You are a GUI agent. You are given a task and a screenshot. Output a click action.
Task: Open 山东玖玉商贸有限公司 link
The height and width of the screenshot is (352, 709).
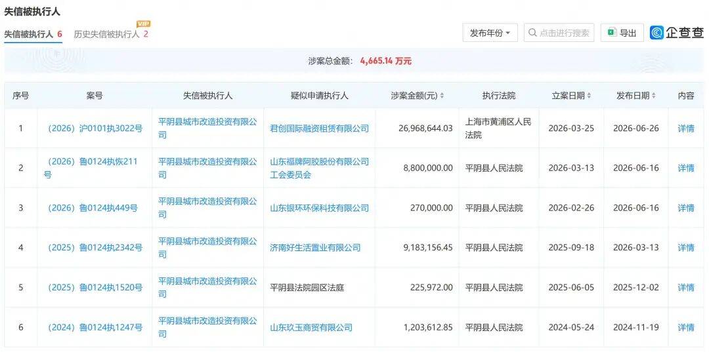(311, 327)
